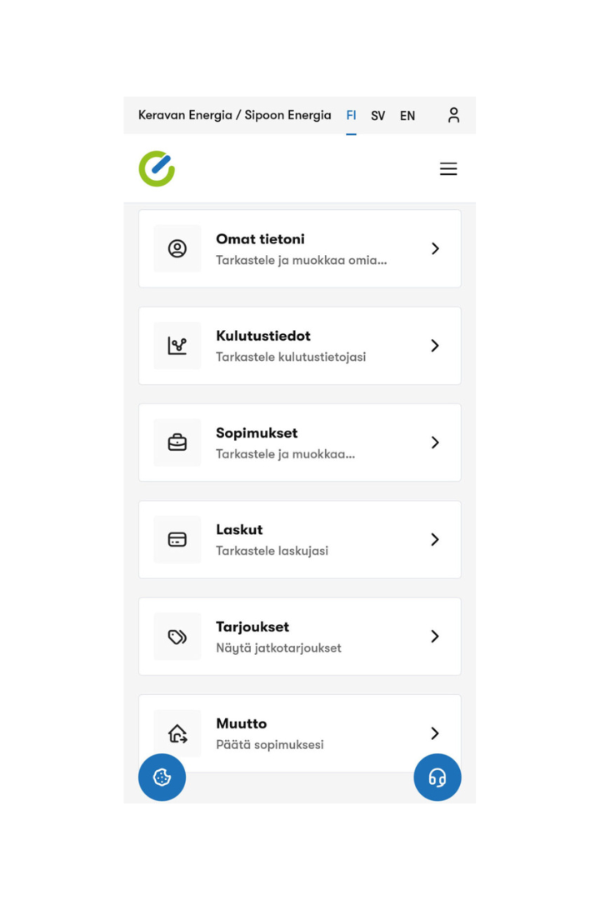Switch interface language to SV

pos(378,115)
